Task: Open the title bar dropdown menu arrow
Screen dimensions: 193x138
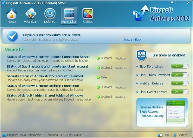Action: coord(172,2)
